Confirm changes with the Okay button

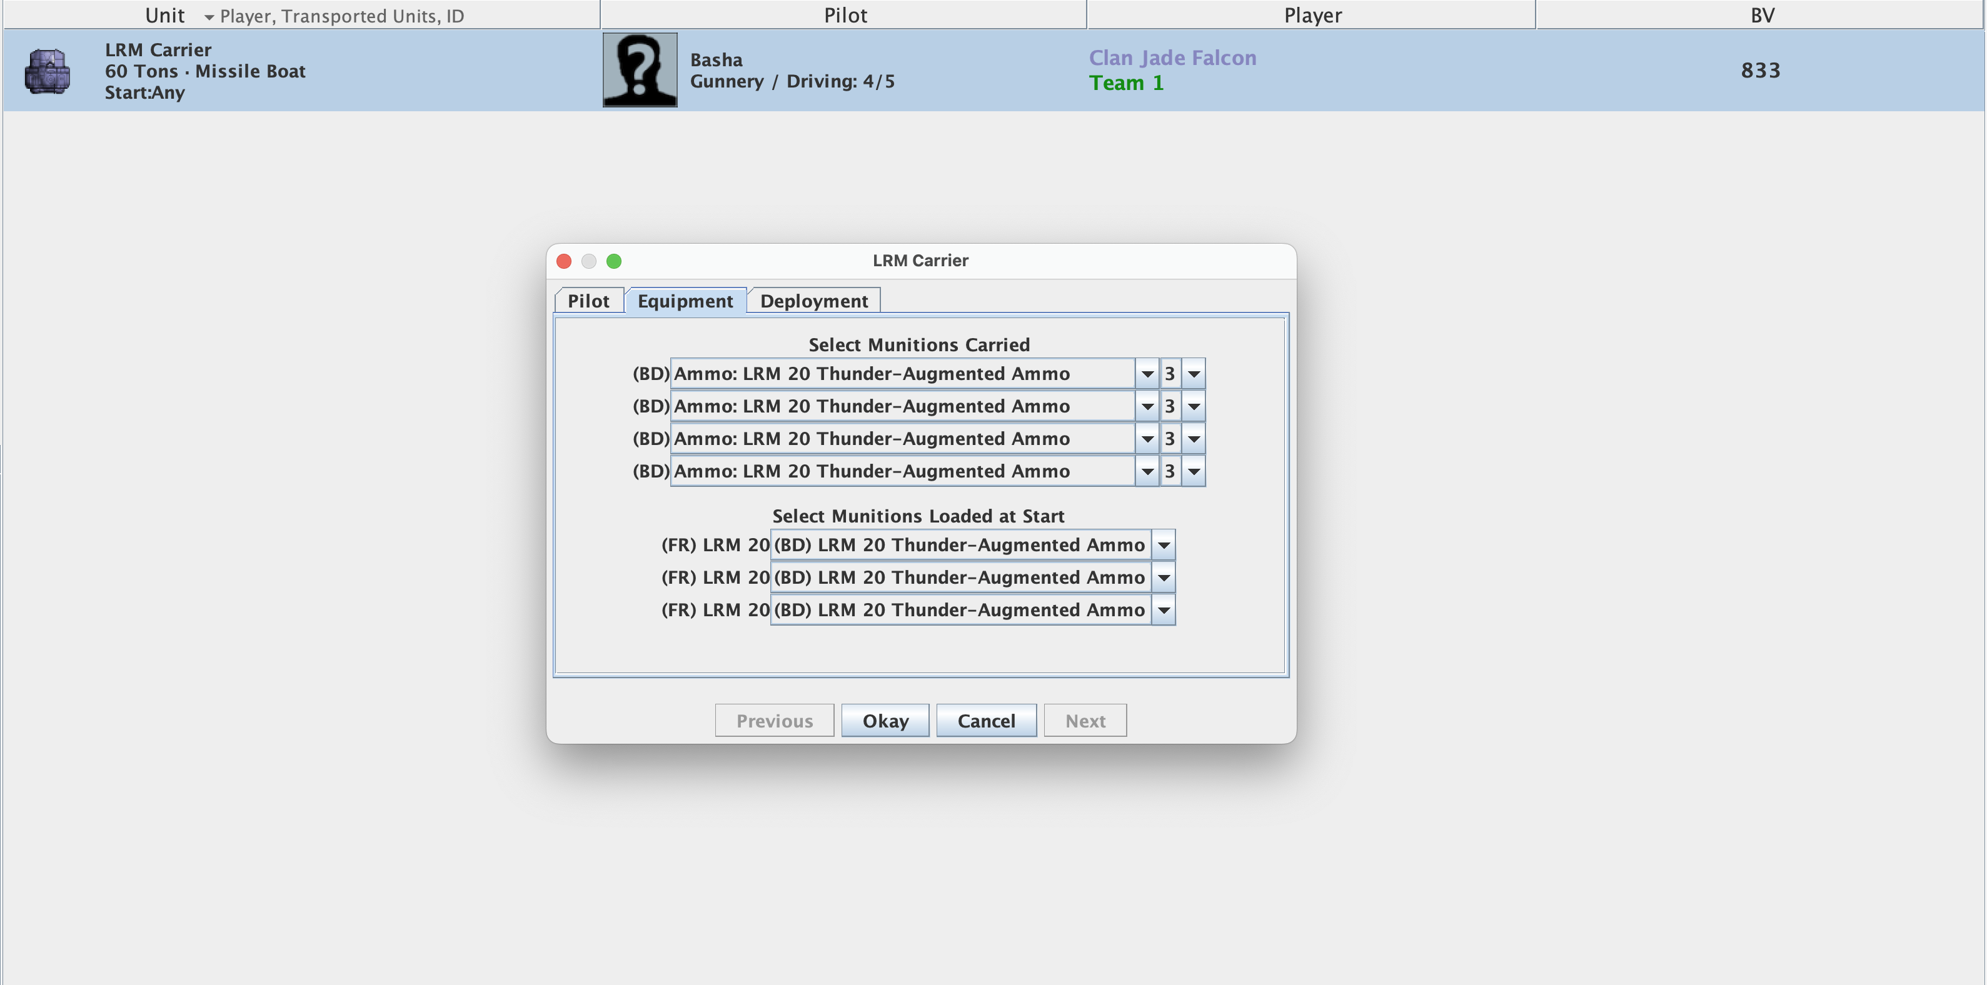click(x=885, y=719)
